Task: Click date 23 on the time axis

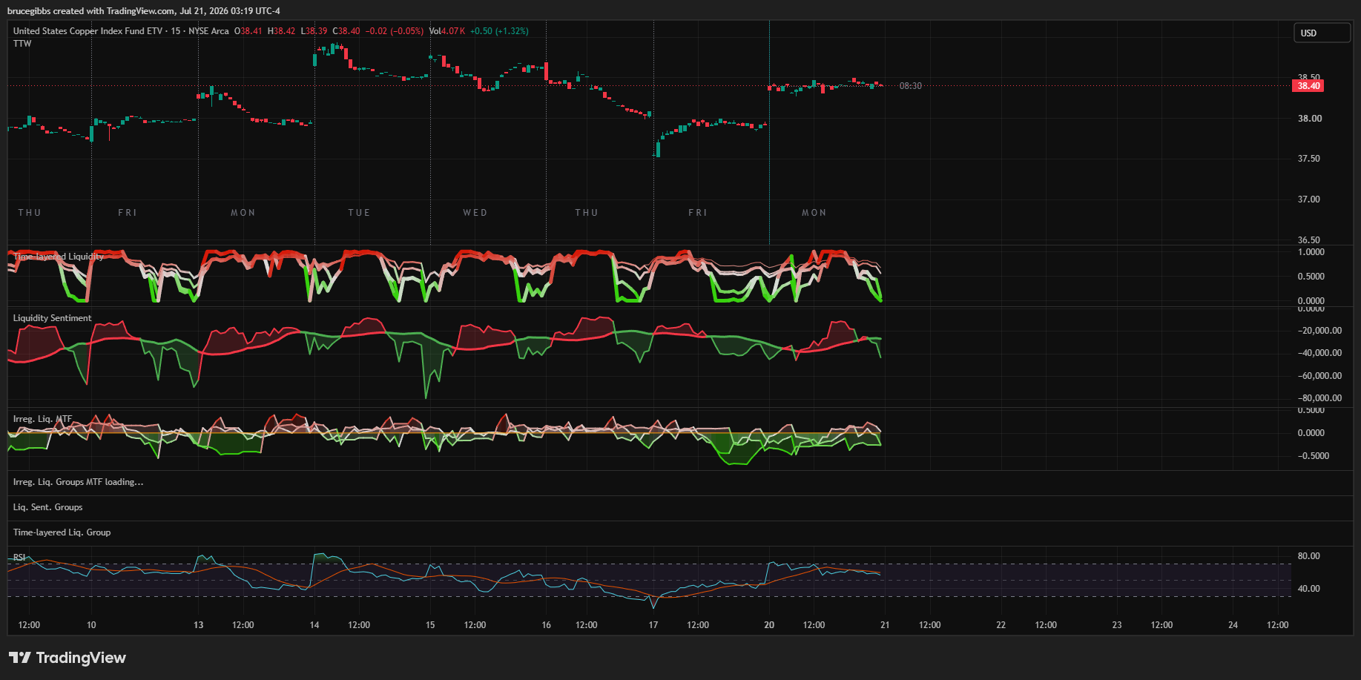Action: coord(1117,625)
